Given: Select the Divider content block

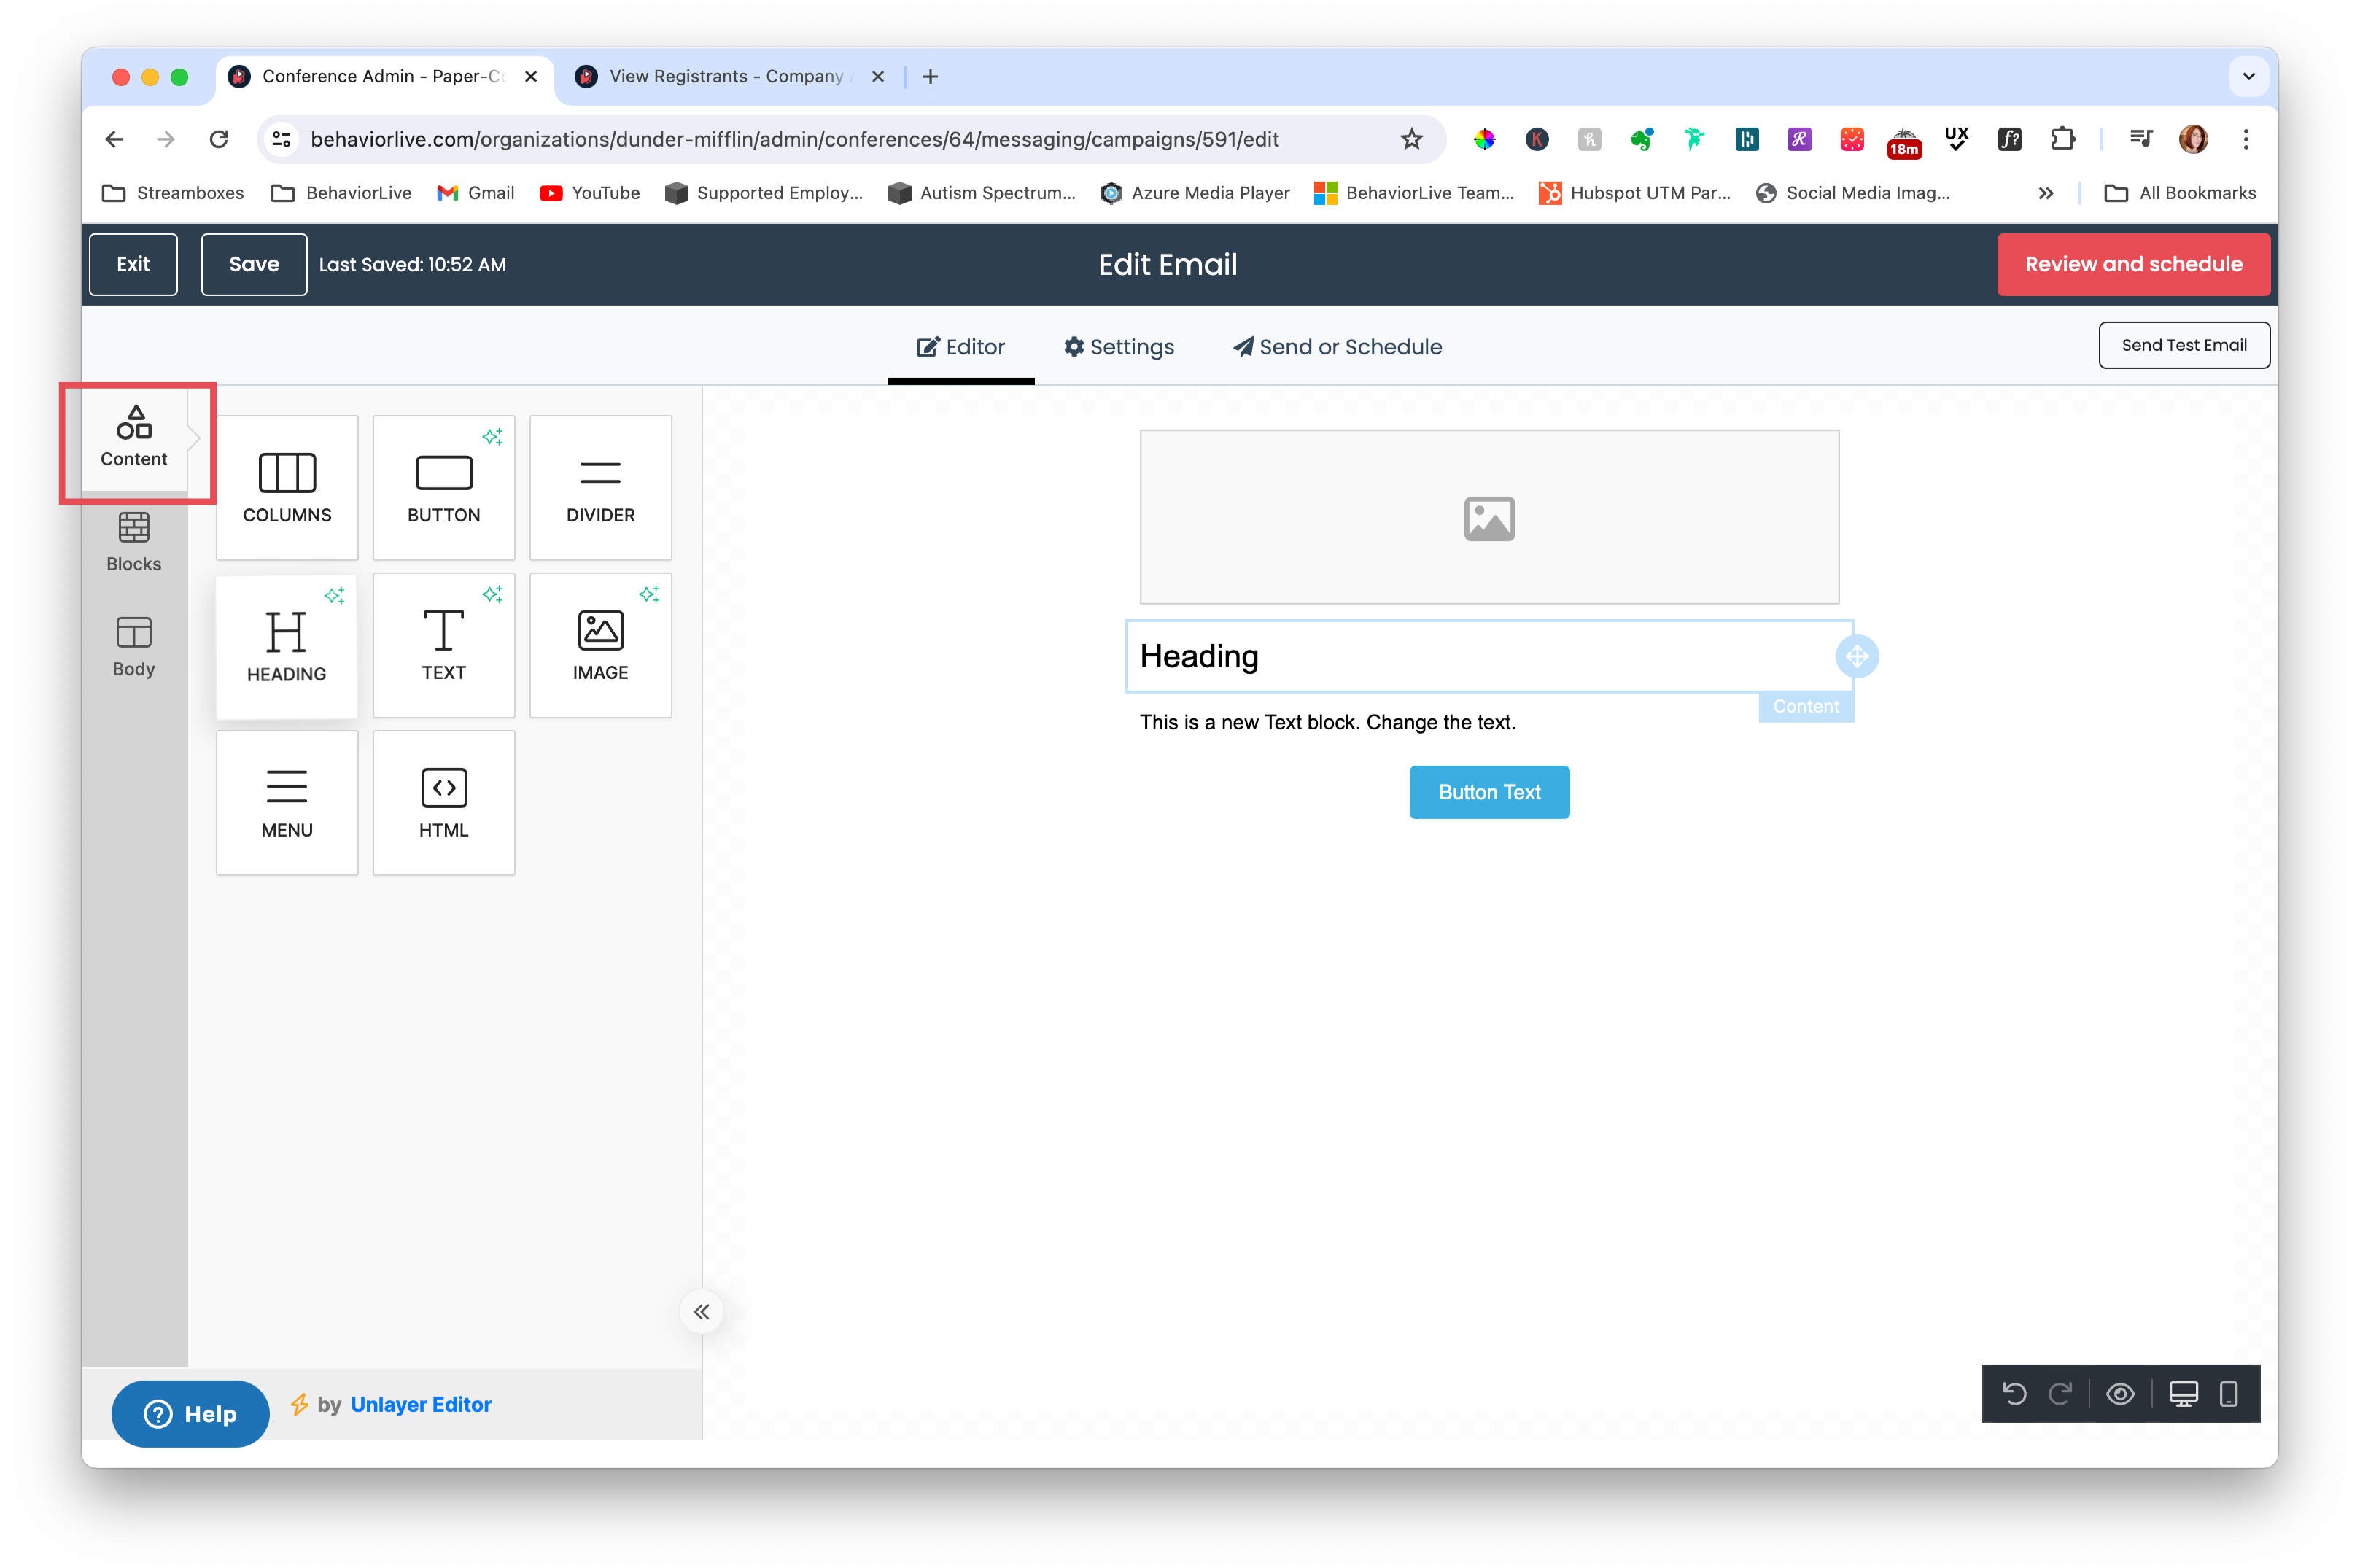Looking at the screenshot, I should 600,488.
